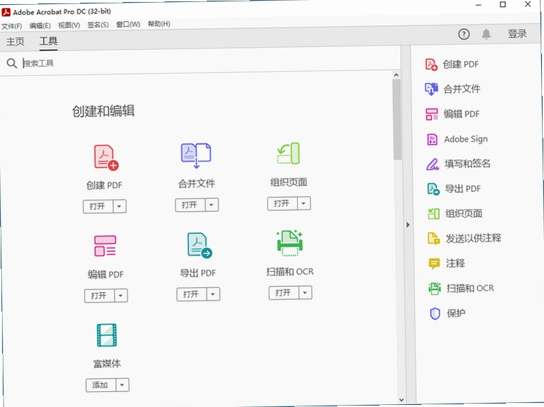544x407 pixels.
Task: Click the Adobe Acrobat logo in title bar
Action: point(6,12)
